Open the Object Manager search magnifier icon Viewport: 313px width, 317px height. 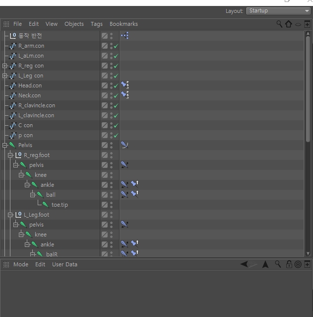[x=279, y=24]
